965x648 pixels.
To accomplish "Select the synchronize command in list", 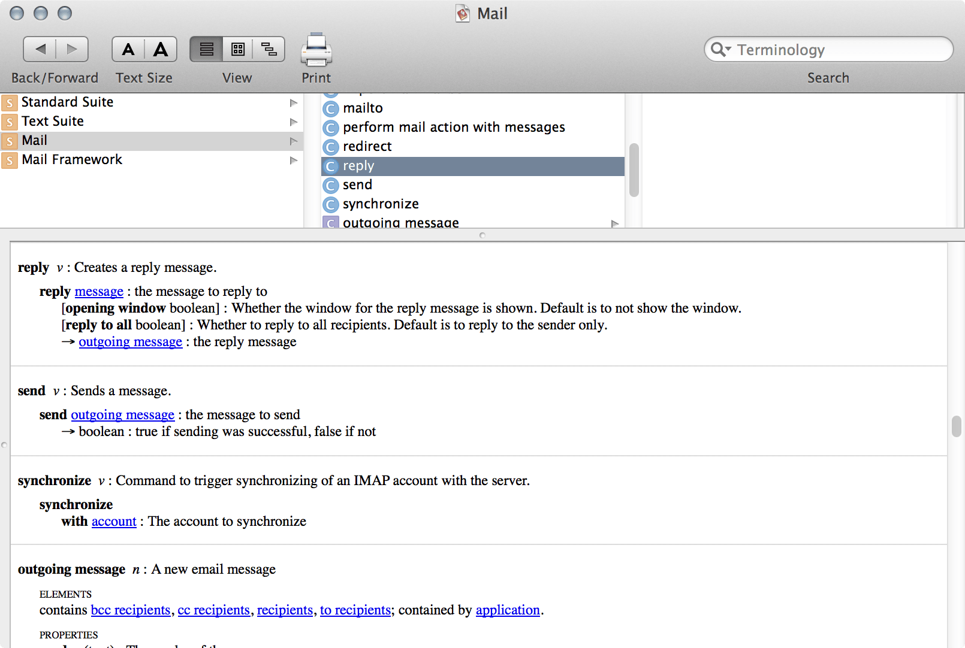I will 381,204.
